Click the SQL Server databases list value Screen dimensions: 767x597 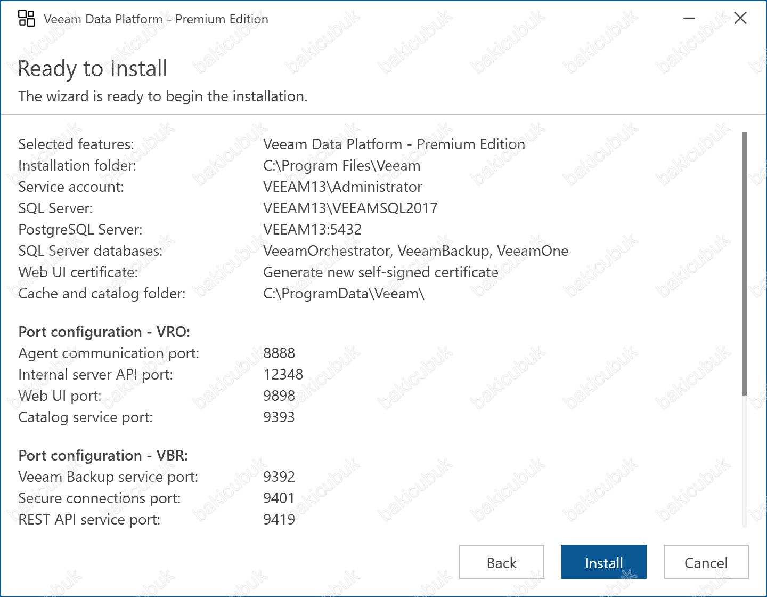(x=415, y=251)
